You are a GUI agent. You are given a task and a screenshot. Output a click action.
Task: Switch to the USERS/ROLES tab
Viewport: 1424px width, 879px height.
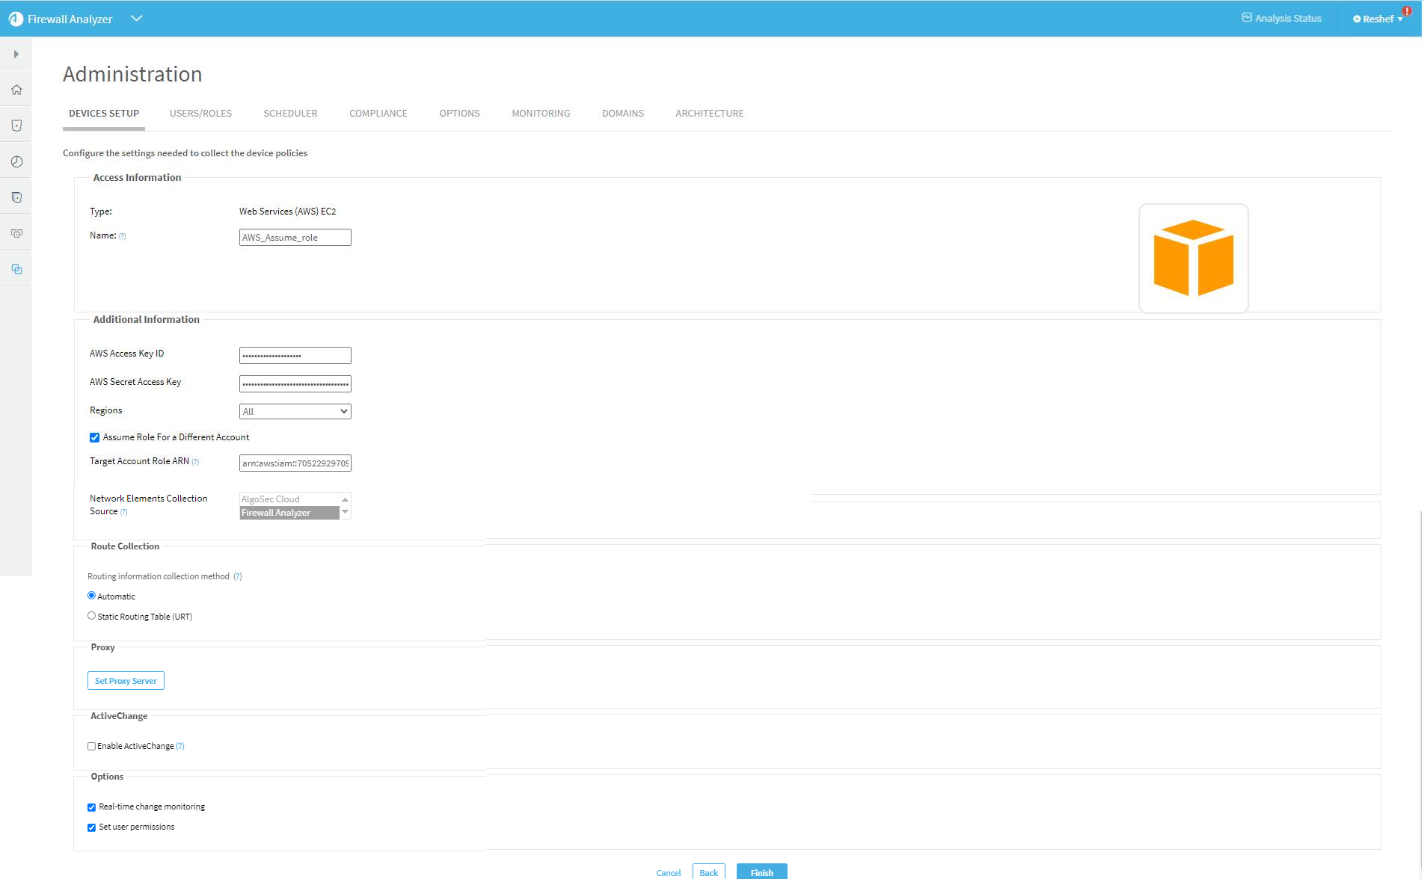(x=200, y=114)
